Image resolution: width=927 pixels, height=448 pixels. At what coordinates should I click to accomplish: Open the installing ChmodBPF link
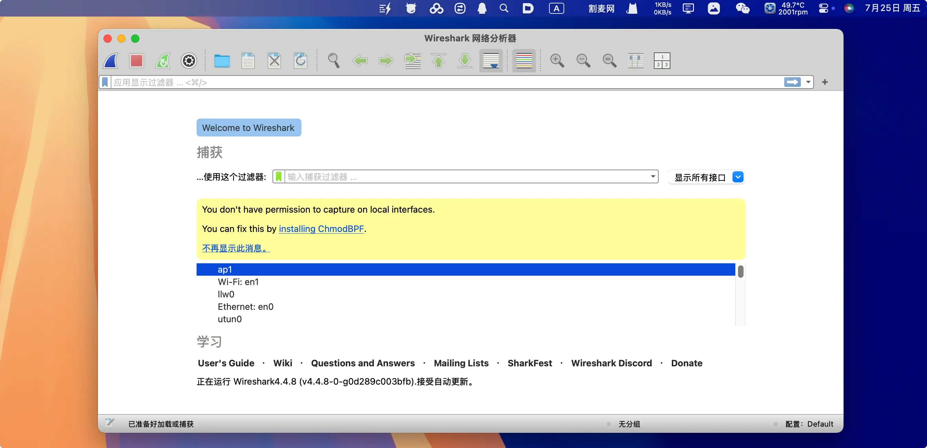click(x=321, y=229)
